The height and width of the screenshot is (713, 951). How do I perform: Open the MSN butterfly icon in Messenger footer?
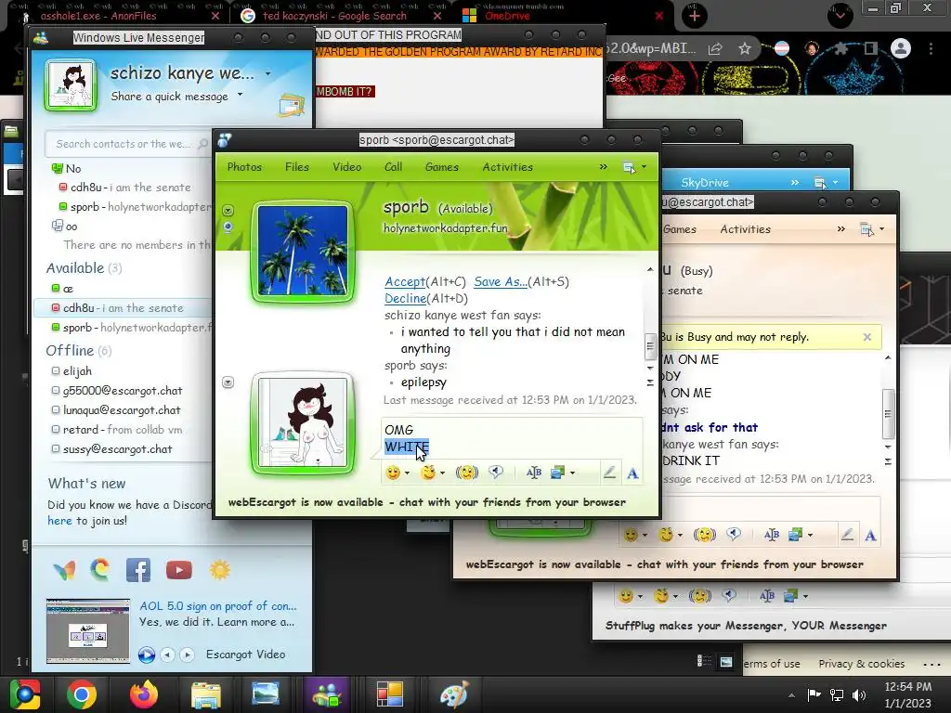click(x=64, y=570)
